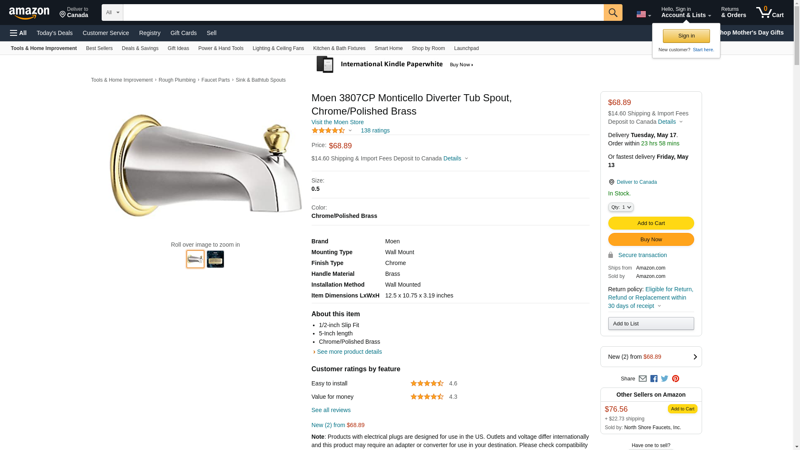This screenshot has height=450, width=800.
Task: Expand search category All dropdown
Action: (x=112, y=12)
